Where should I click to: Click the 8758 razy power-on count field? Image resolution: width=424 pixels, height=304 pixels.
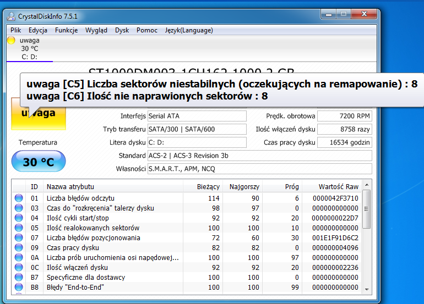[x=345, y=129]
